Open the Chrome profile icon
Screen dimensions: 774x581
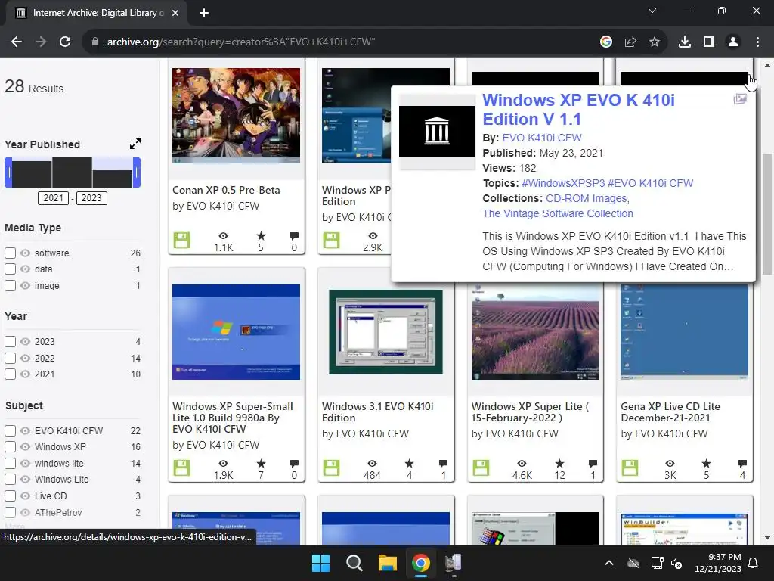733,42
